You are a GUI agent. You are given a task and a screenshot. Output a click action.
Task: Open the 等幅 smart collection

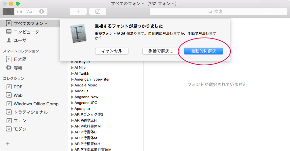[x=18, y=68]
